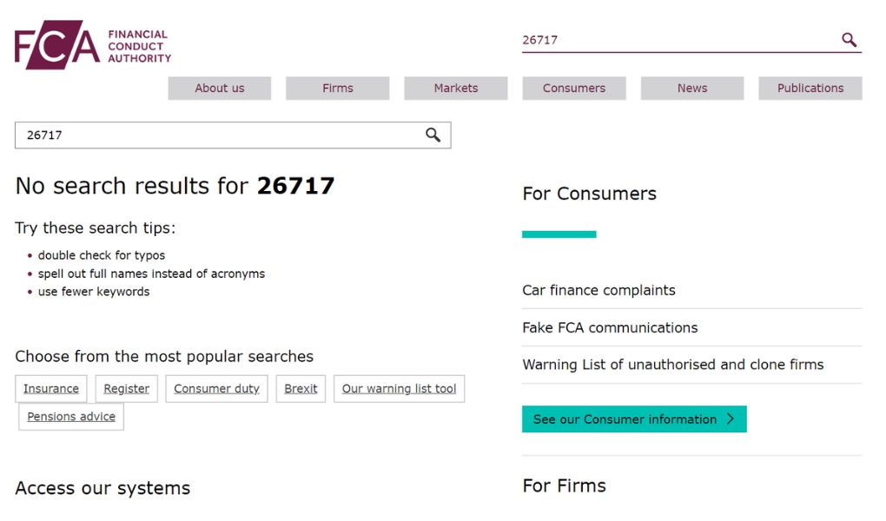886x521 pixels.
Task: View Fake FCA communications page
Action: [610, 328]
